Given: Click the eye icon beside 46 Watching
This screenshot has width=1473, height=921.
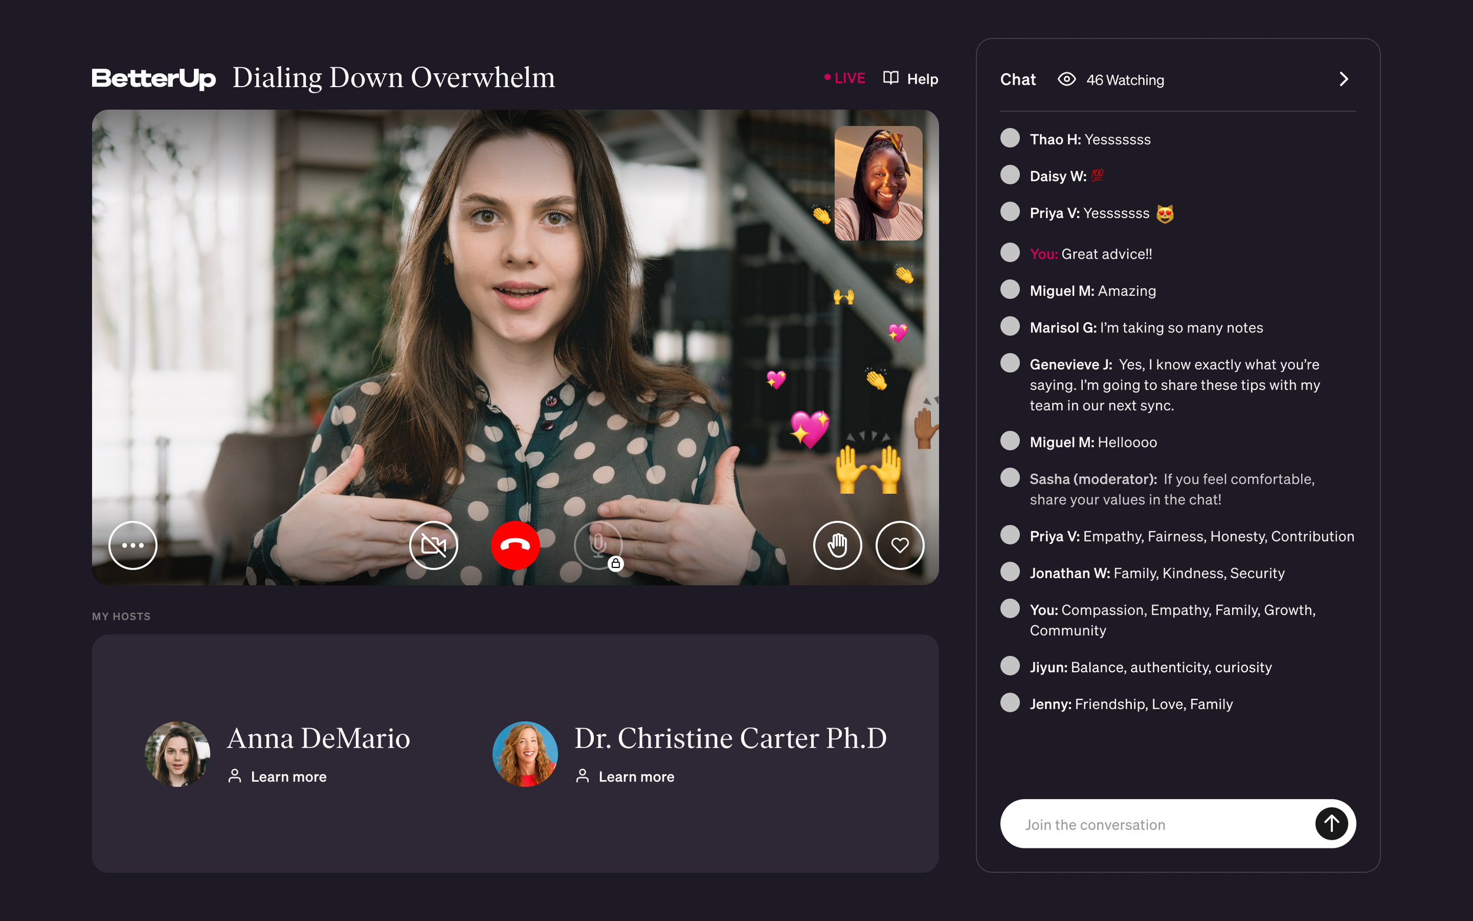Looking at the screenshot, I should coord(1066,79).
